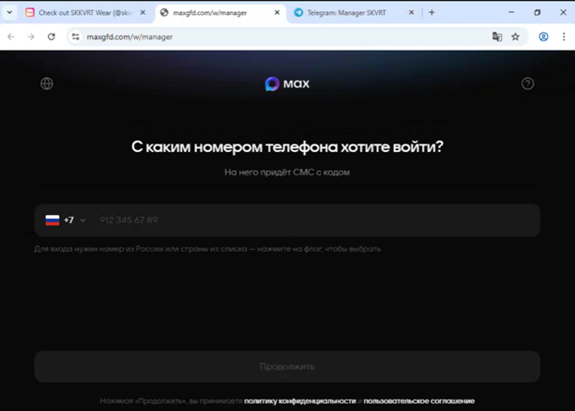Open the browser profile icon
Screen dimensions: 575x411
[x=543, y=37]
